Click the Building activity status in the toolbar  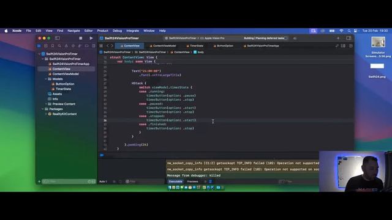tap(265, 38)
